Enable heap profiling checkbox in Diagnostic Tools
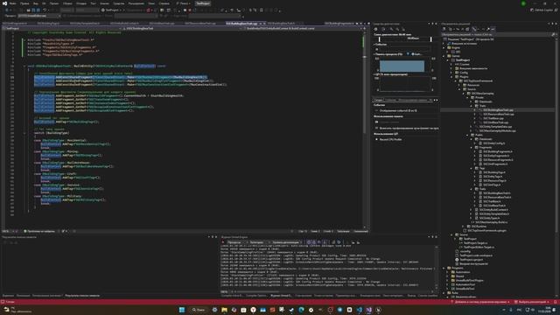Image resolution: width=560 pixels, height=315 pixels. click(377, 128)
